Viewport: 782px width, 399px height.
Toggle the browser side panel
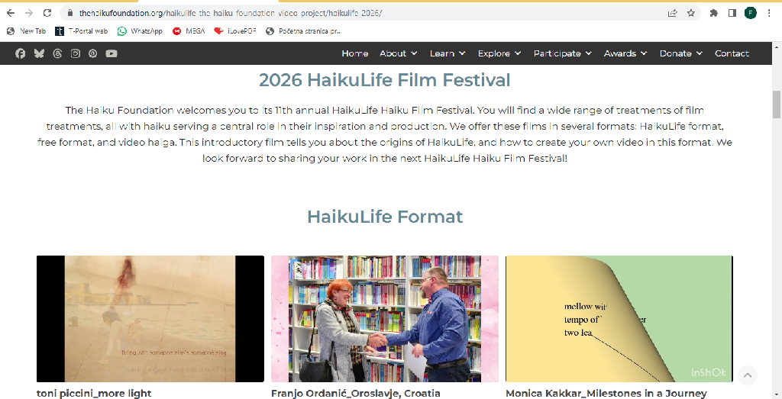[732, 13]
